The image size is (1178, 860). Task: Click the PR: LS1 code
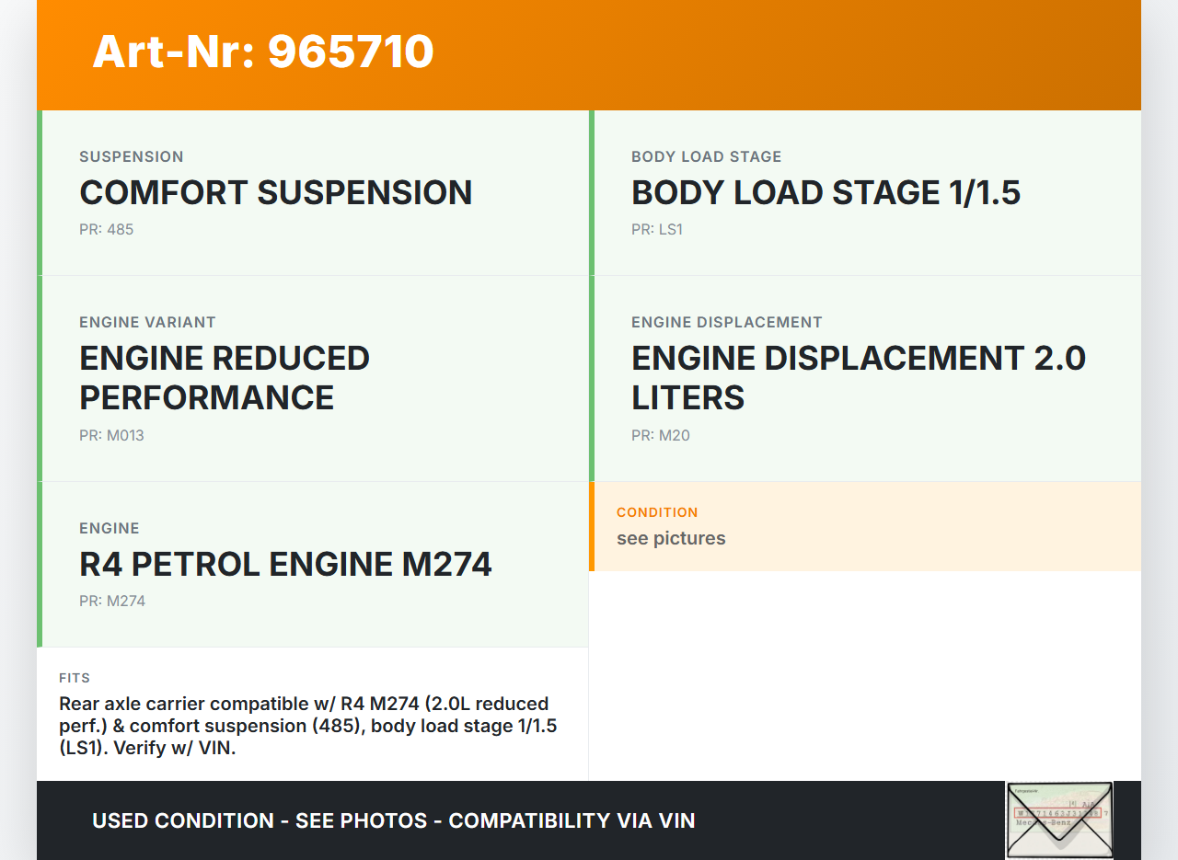657,229
